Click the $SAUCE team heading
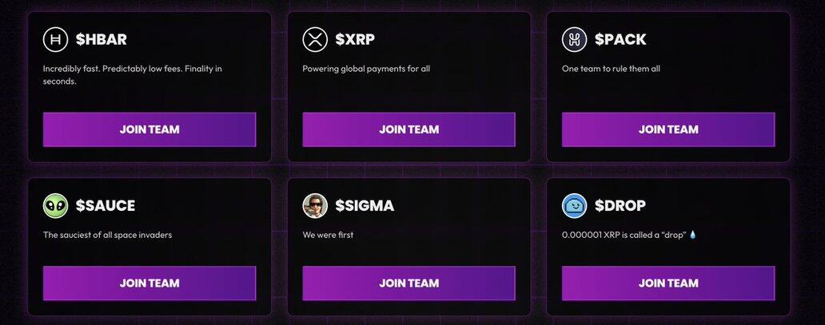The image size is (825, 325). click(106, 206)
